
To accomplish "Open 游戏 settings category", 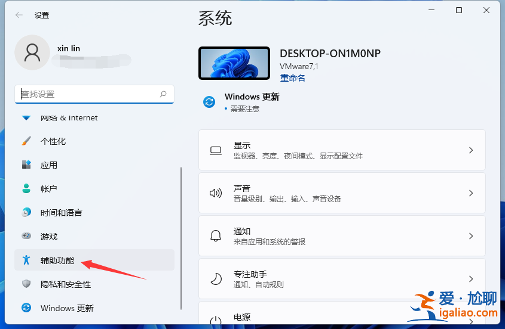I will click(x=94, y=236).
